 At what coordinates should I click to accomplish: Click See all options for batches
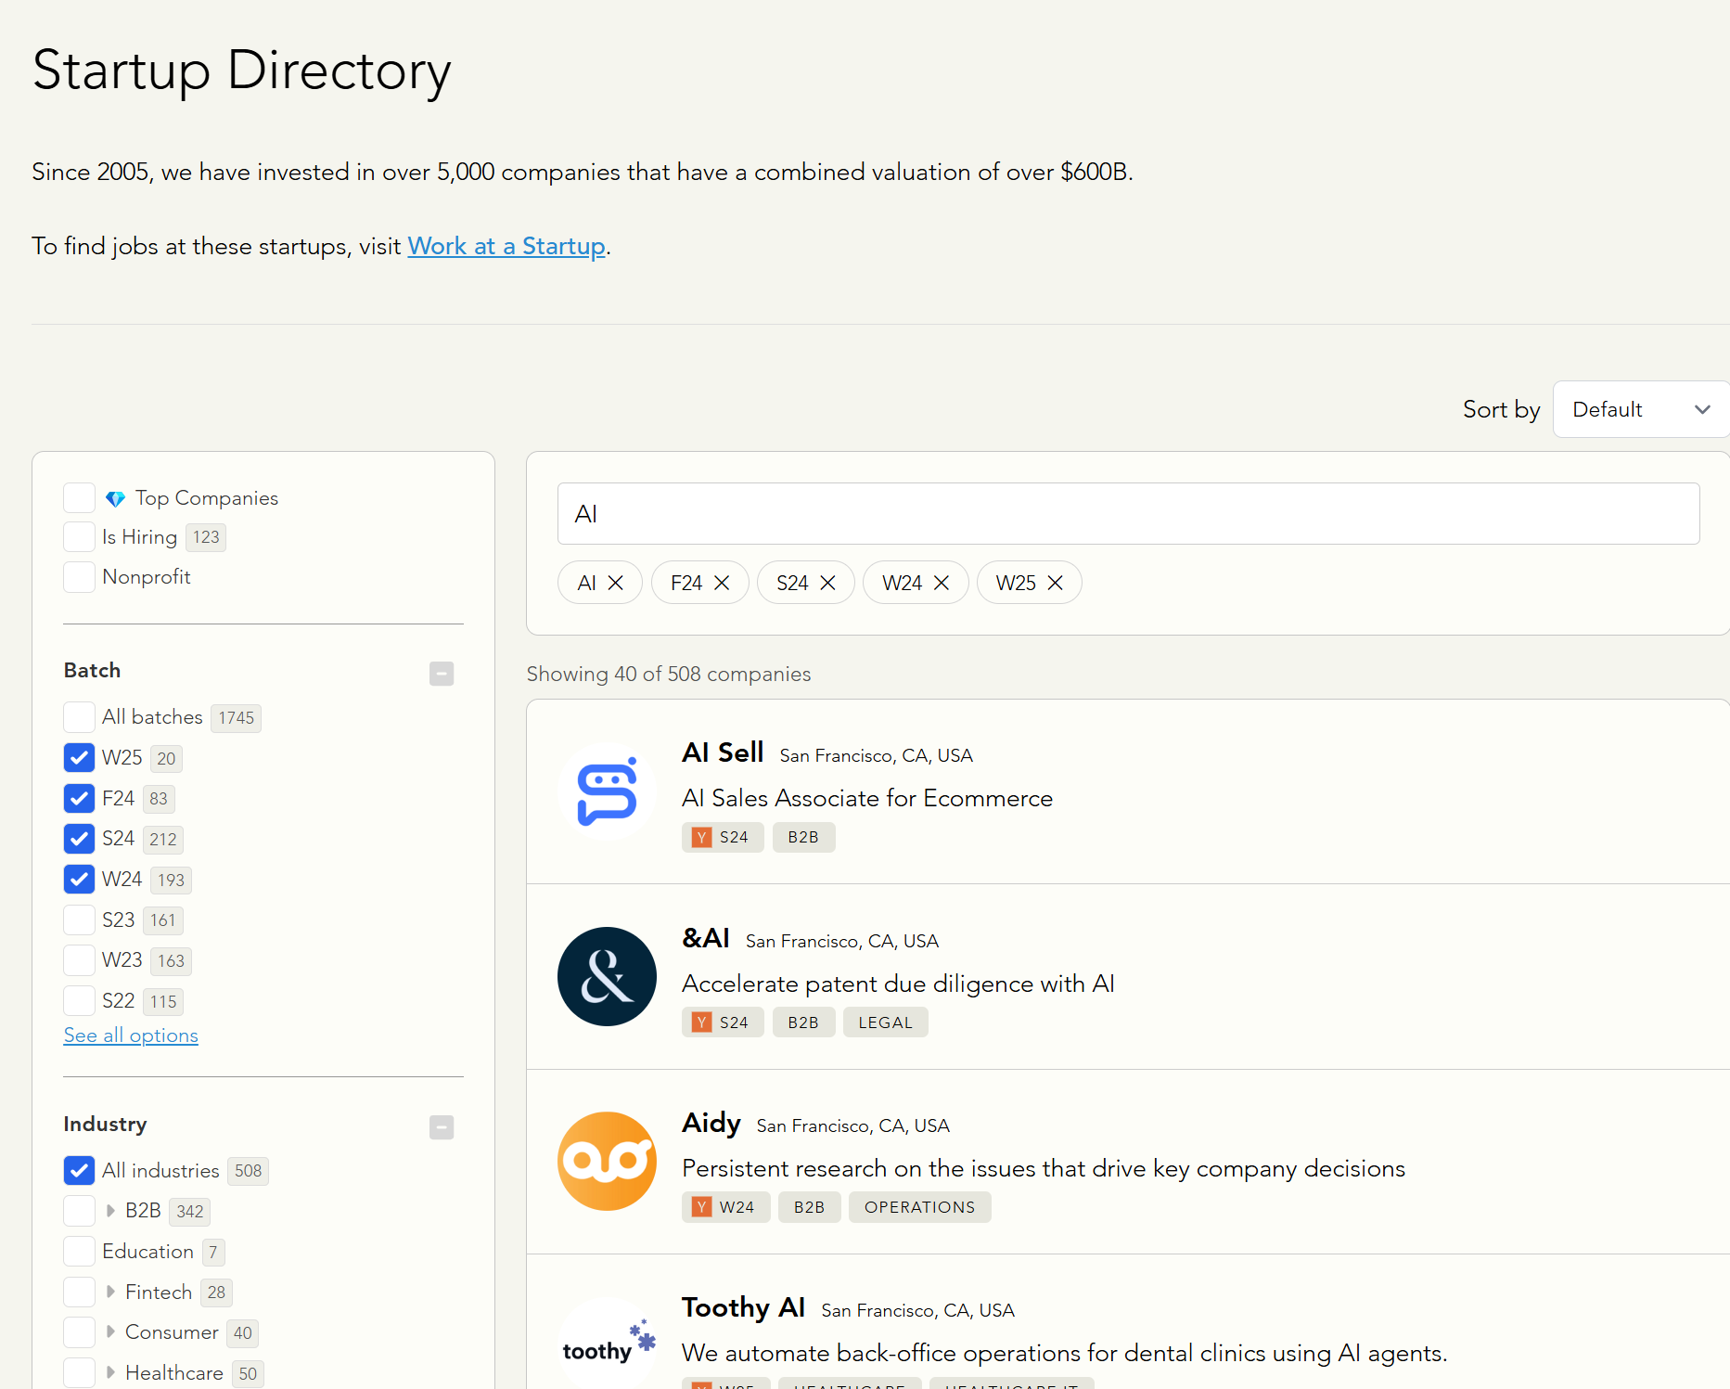131,1035
